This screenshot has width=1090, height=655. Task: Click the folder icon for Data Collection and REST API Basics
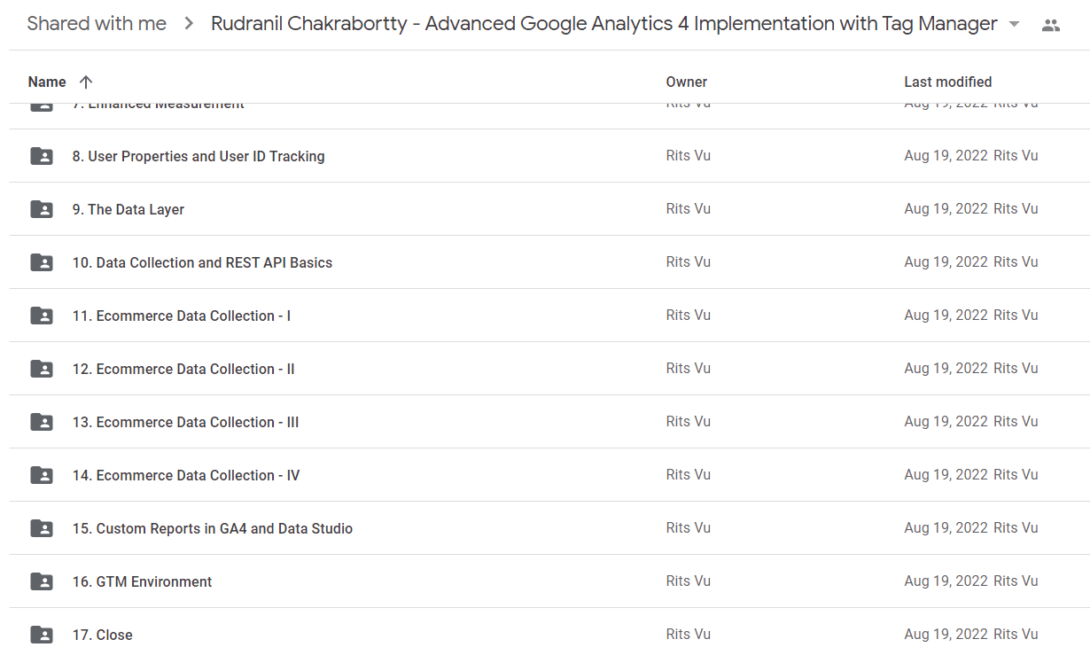42,262
